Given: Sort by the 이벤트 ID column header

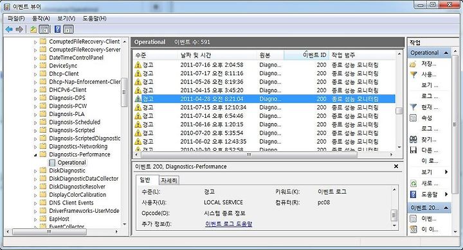Looking at the screenshot, I should (306, 55).
